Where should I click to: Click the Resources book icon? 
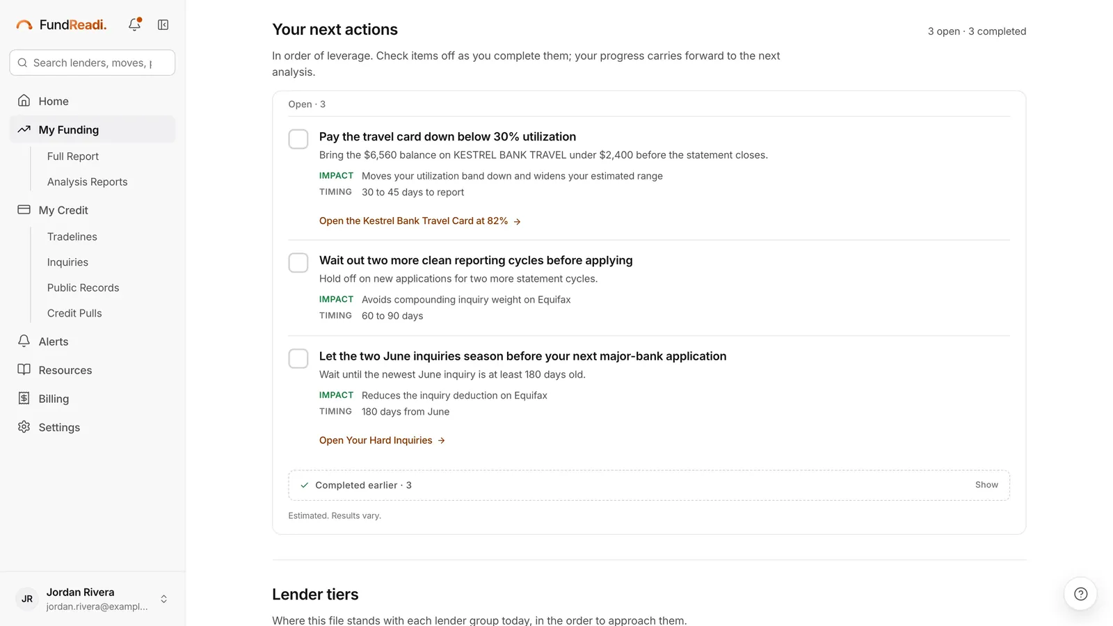[x=24, y=369]
